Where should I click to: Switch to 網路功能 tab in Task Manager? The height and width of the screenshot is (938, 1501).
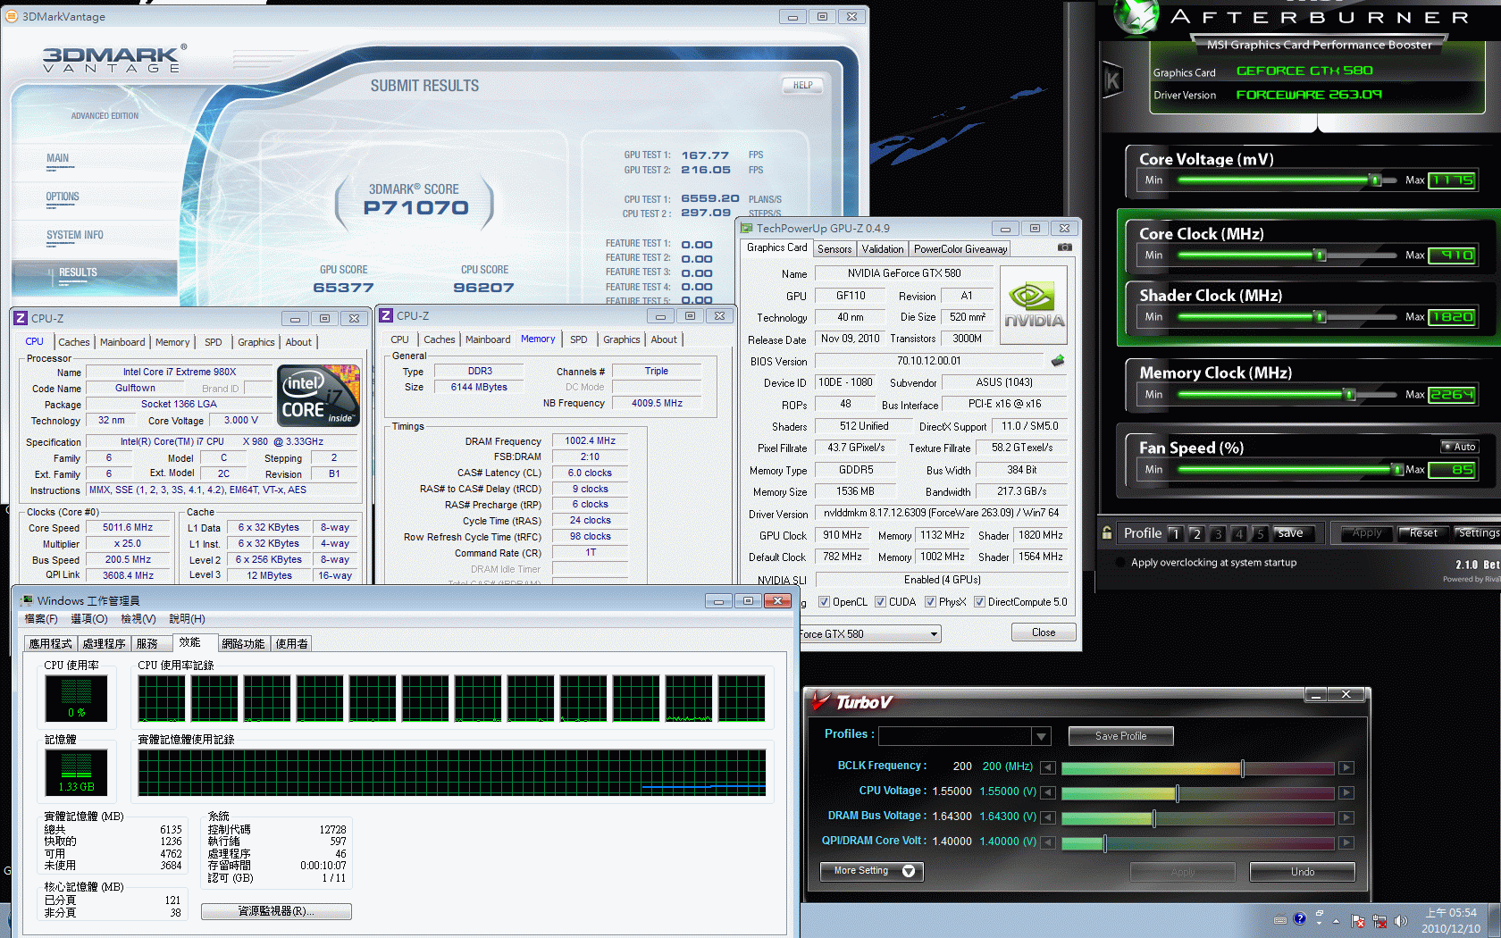pos(243,643)
